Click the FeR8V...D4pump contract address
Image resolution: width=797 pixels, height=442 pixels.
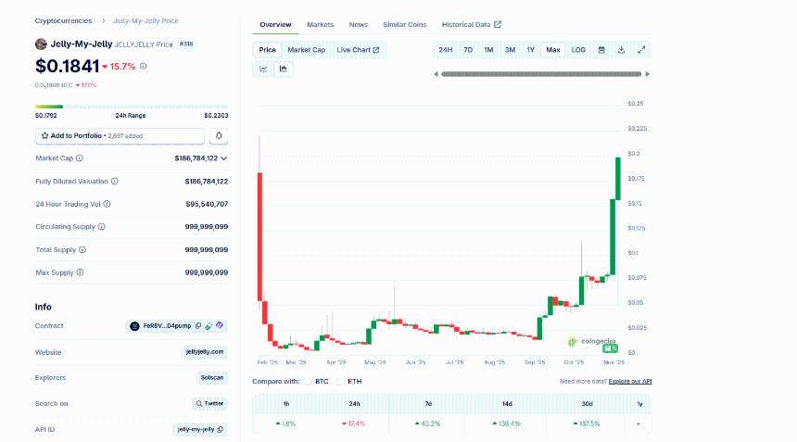[167, 325]
